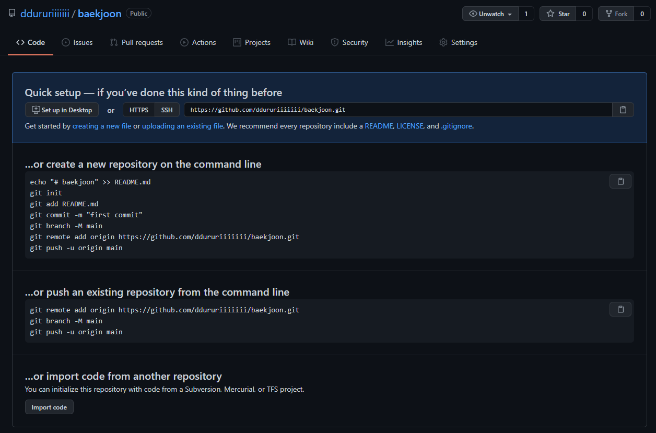Image resolution: width=656 pixels, height=433 pixels.
Task: Click the Public visibility badge
Action: click(x=139, y=14)
